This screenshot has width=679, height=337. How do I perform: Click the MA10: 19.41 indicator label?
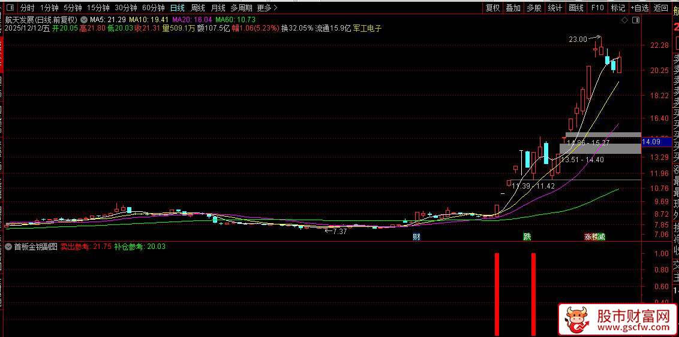[149, 20]
